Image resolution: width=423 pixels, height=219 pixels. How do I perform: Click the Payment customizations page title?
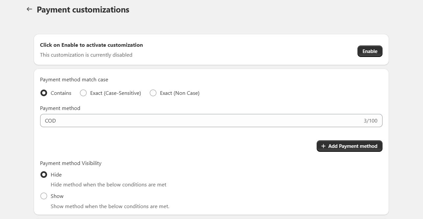pyautogui.click(x=83, y=10)
